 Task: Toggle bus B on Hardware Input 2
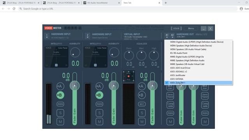pyautogui.click(x=100, y=95)
